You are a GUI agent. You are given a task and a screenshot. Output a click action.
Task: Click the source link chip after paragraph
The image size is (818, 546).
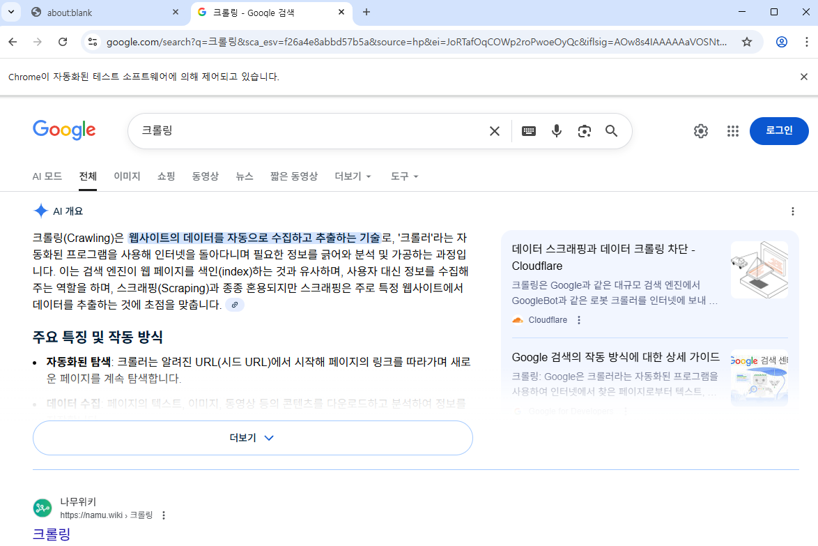(235, 305)
